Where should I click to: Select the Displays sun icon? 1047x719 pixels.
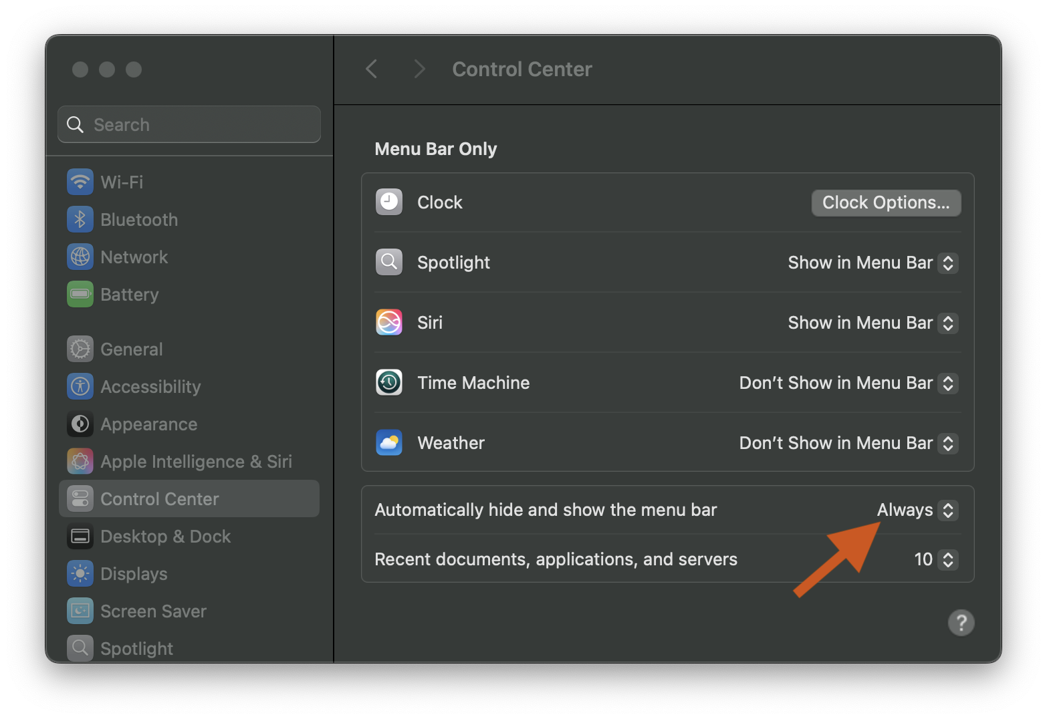pyautogui.click(x=80, y=573)
